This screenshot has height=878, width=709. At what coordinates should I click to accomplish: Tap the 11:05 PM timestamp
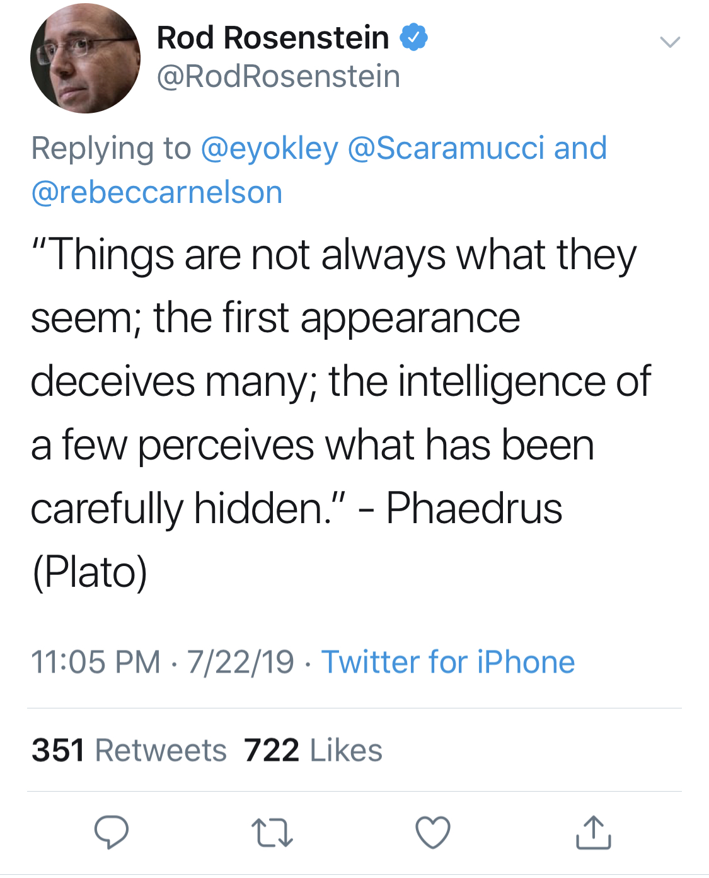(x=96, y=662)
